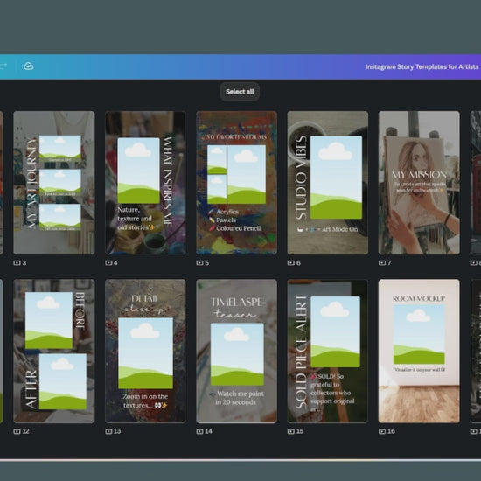Click the video icon beside page number 7
Screen dimensions: 481x481
382,263
